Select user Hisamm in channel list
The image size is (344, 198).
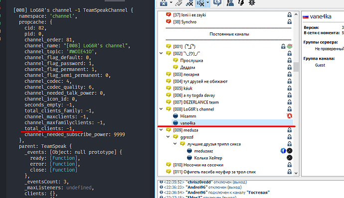pos(188,116)
